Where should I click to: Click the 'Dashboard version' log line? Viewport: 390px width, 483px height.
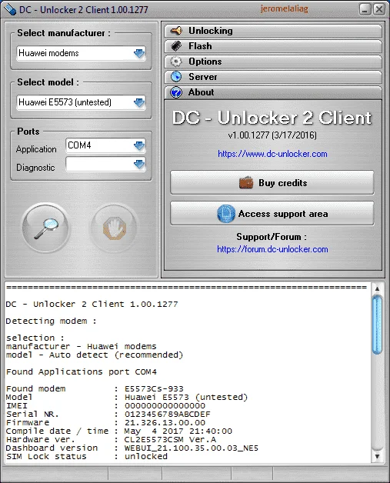tap(132, 448)
